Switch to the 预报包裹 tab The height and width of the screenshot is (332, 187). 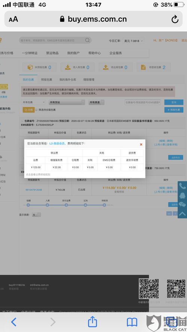(x=47, y=80)
